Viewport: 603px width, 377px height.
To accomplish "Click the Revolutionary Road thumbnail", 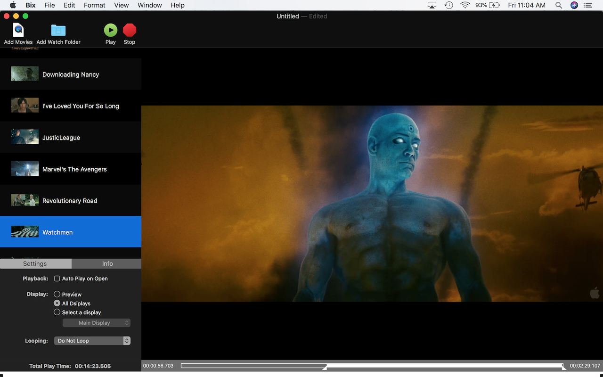I will coord(25,200).
